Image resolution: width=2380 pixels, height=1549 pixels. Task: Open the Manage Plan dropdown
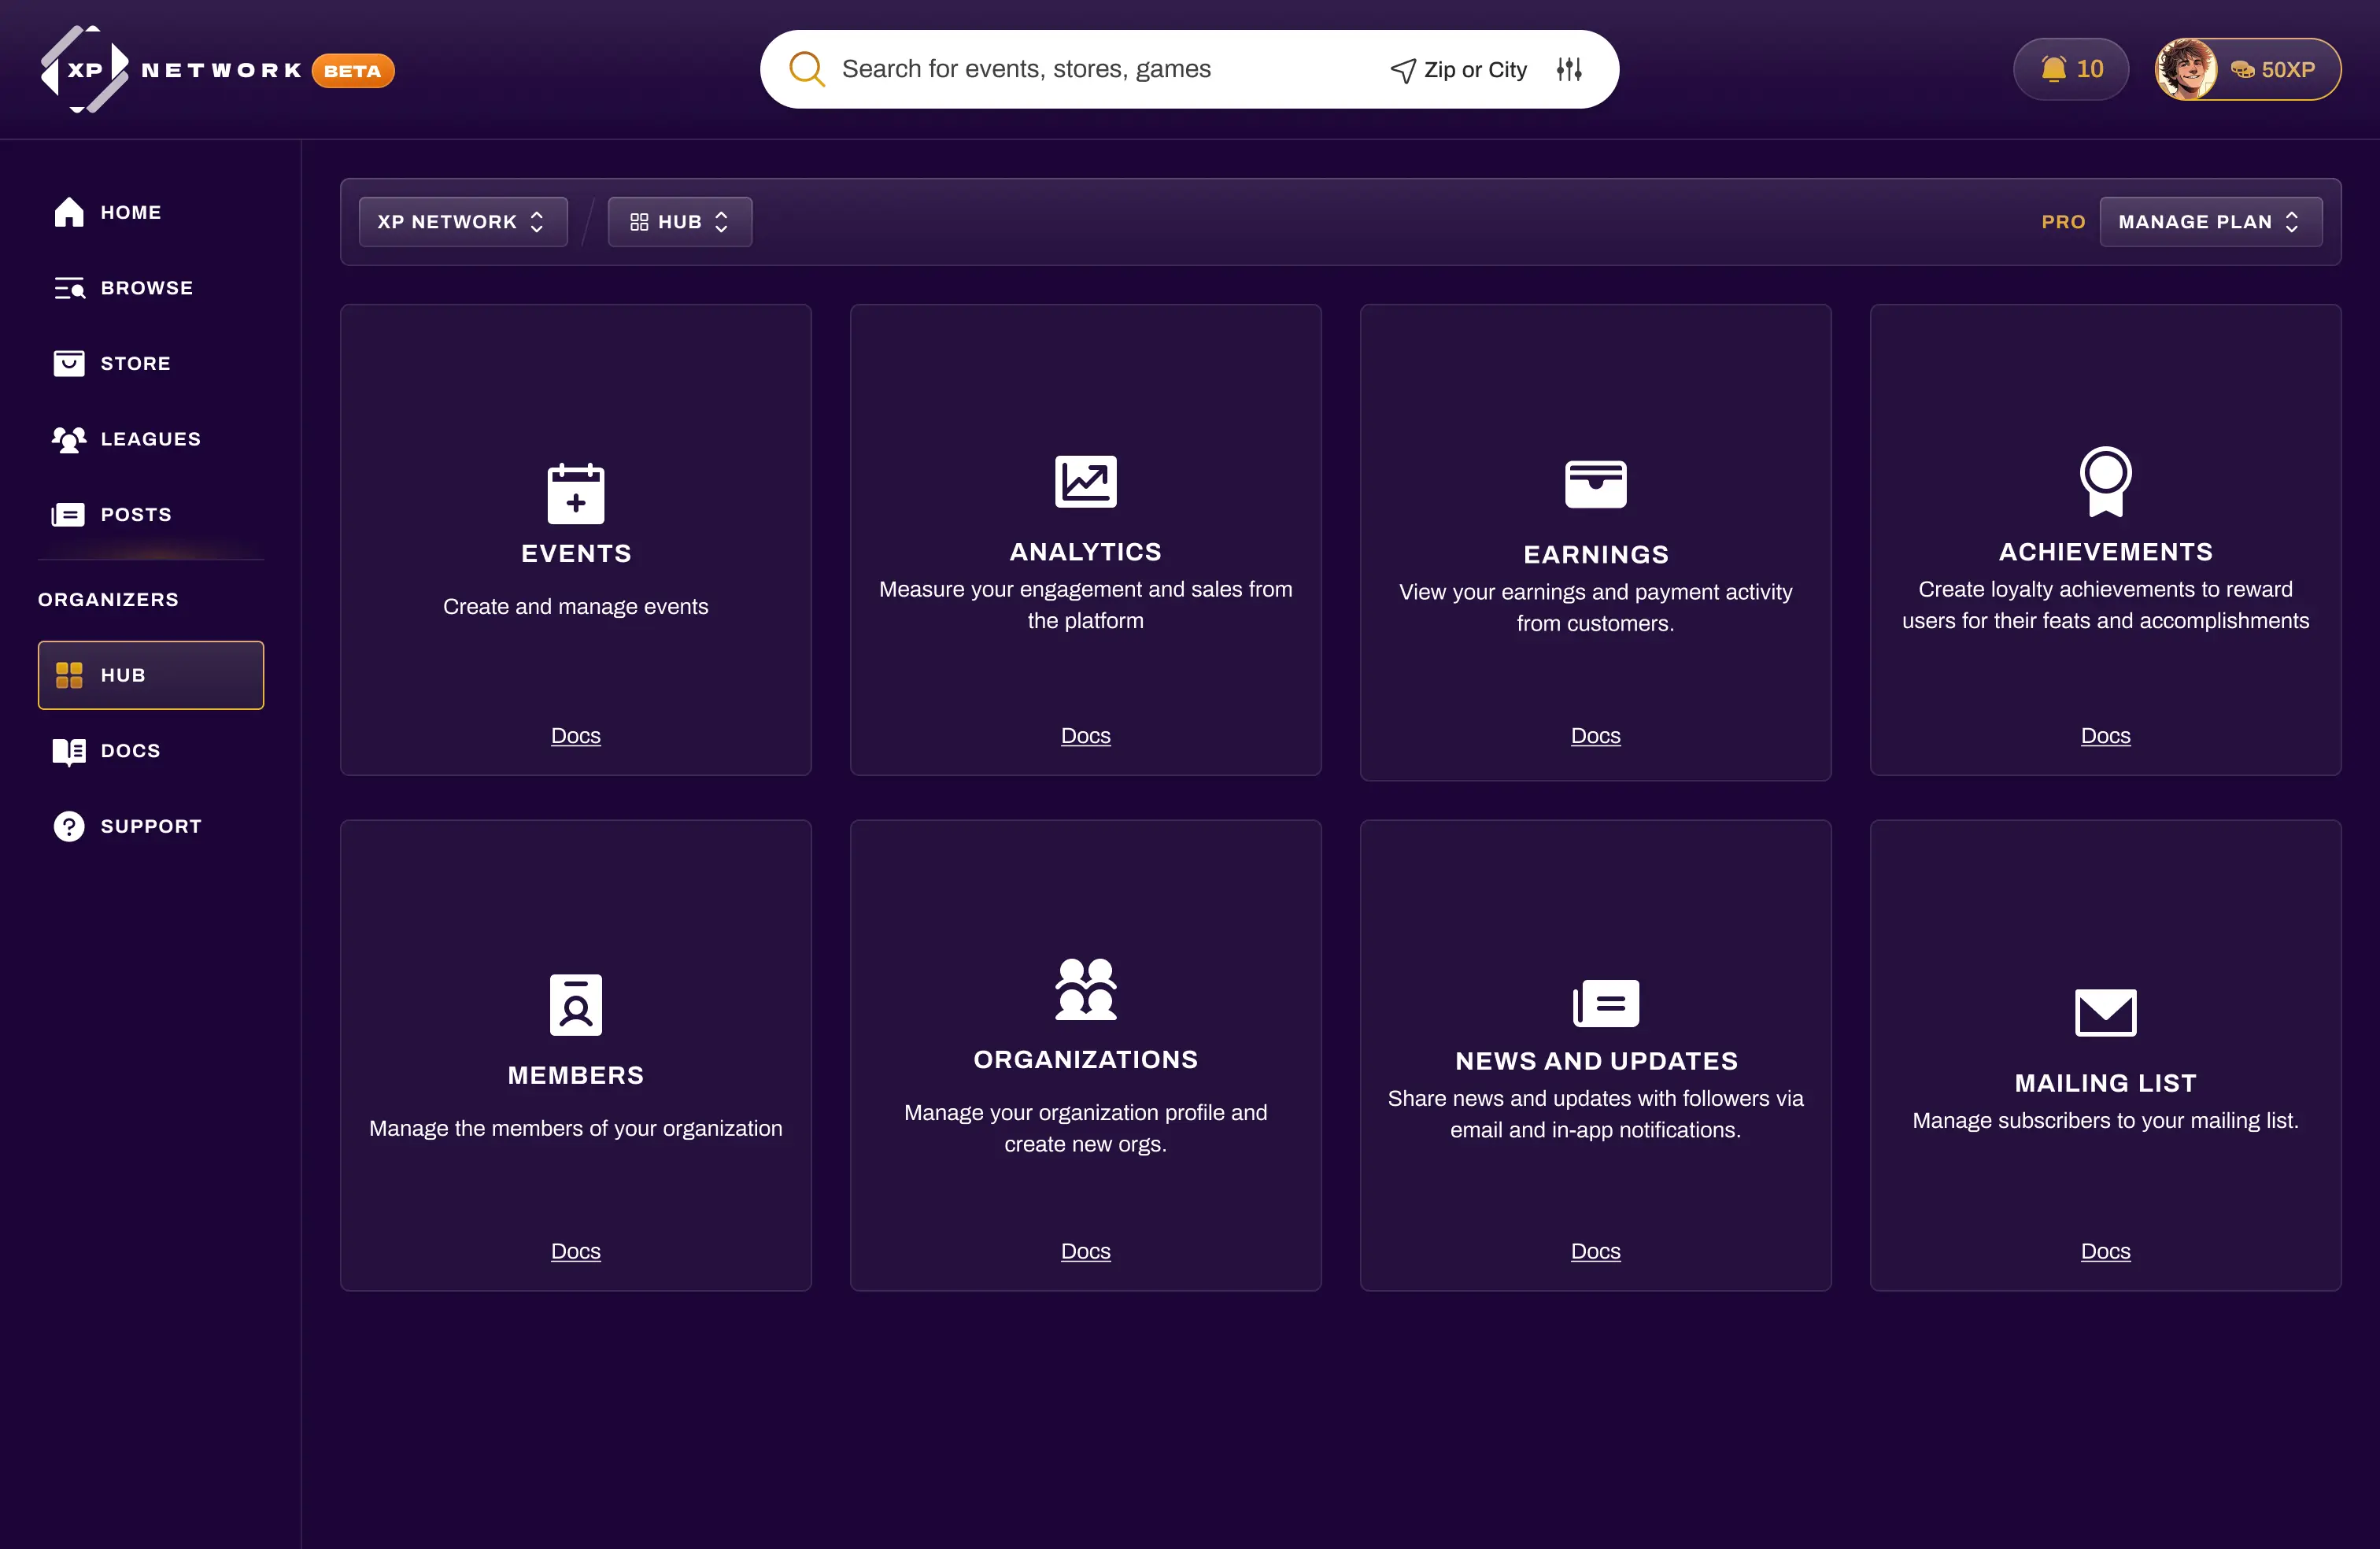(2210, 221)
